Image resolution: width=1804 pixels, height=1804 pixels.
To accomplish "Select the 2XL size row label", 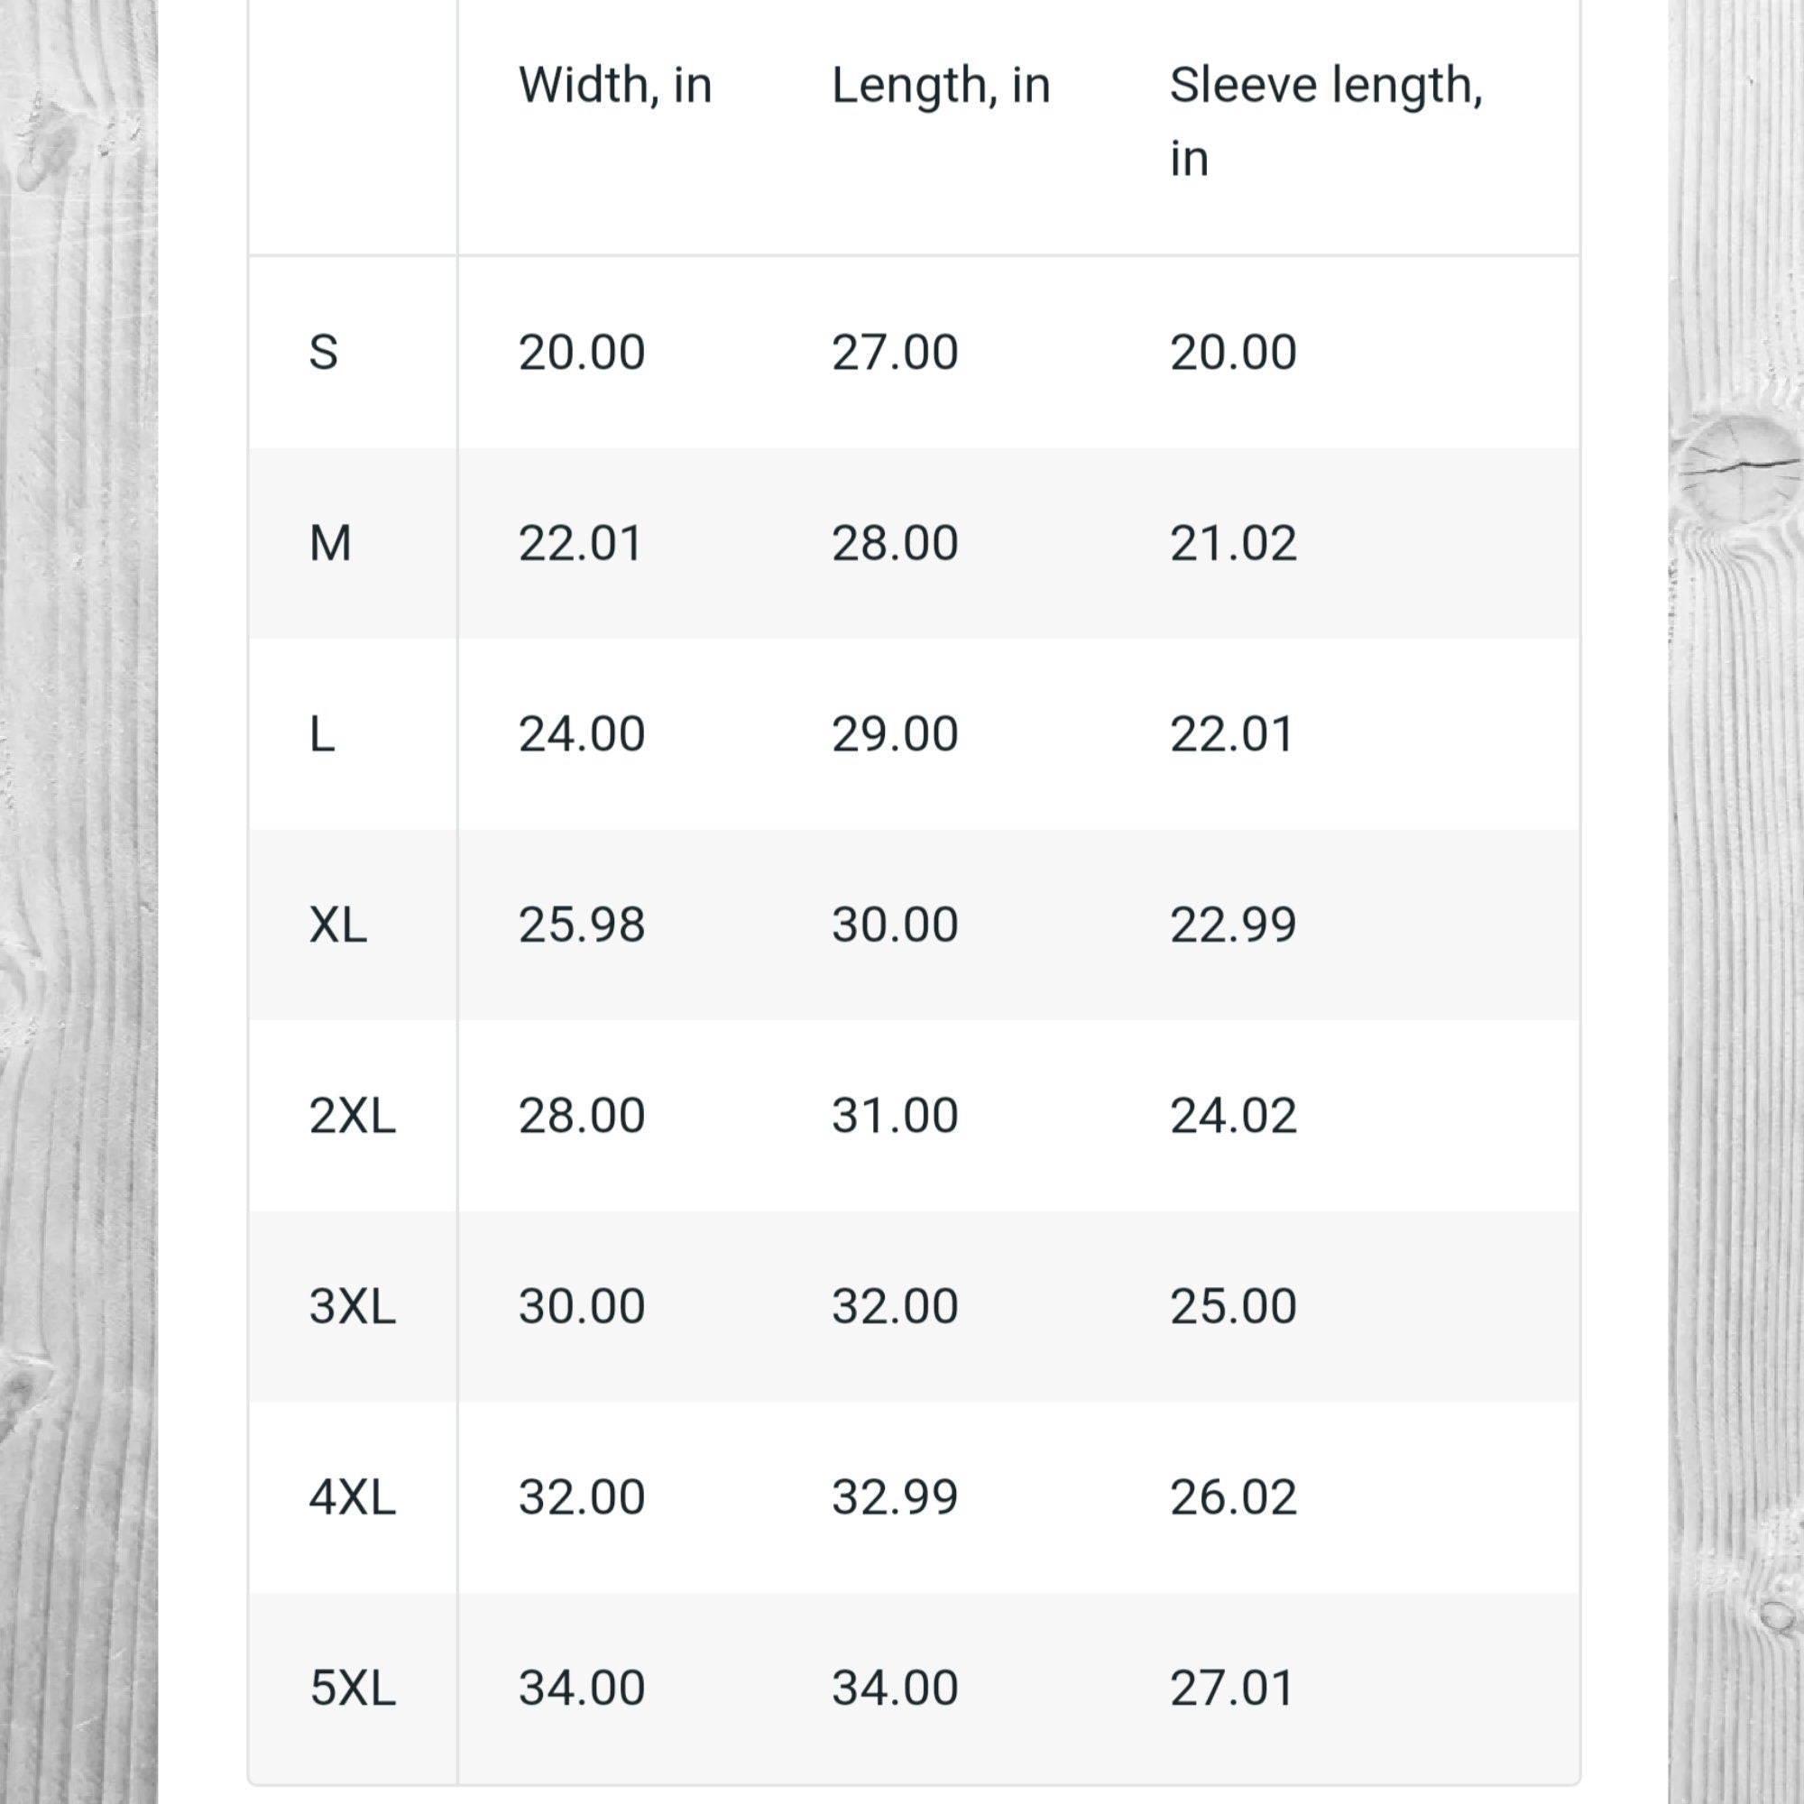I will [x=353, y=1115].
